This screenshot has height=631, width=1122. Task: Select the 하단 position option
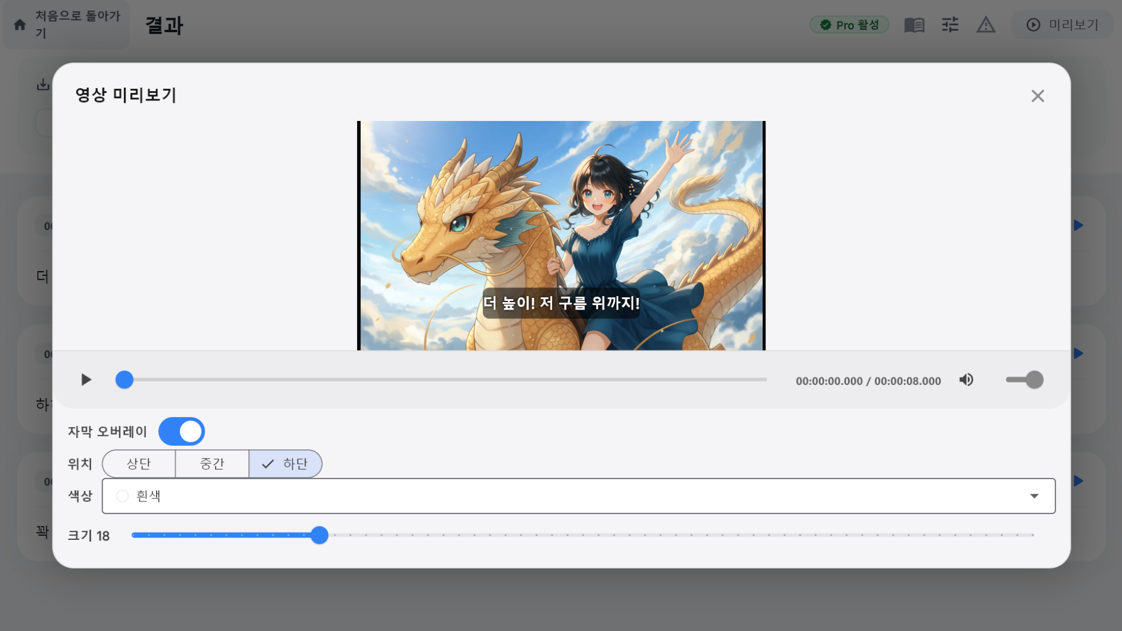pyautogui.click(x=286, y=464)
